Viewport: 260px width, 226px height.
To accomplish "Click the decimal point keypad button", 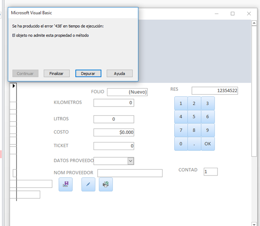I will (x=194, y=144).
